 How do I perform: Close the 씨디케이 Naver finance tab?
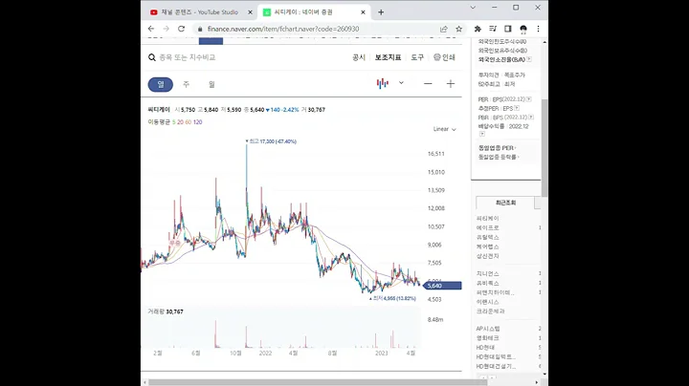363,12
